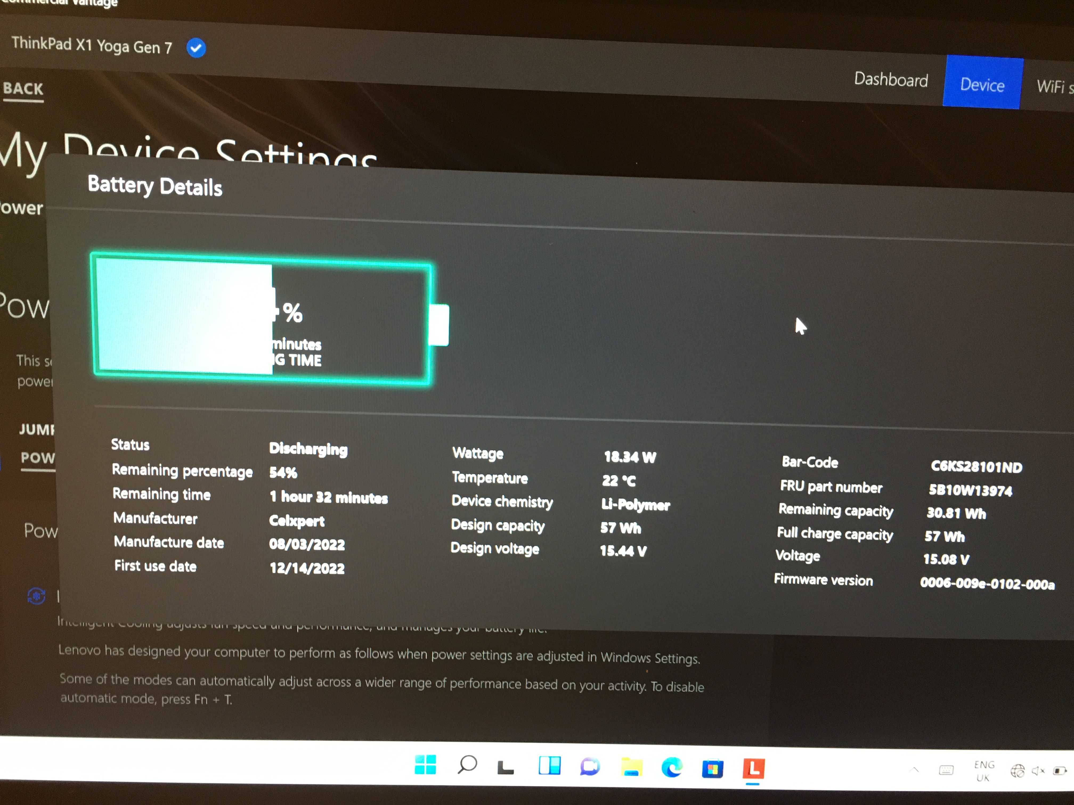
Task: Select bar-code C6KS28101ND
Action: coord(977,467)
